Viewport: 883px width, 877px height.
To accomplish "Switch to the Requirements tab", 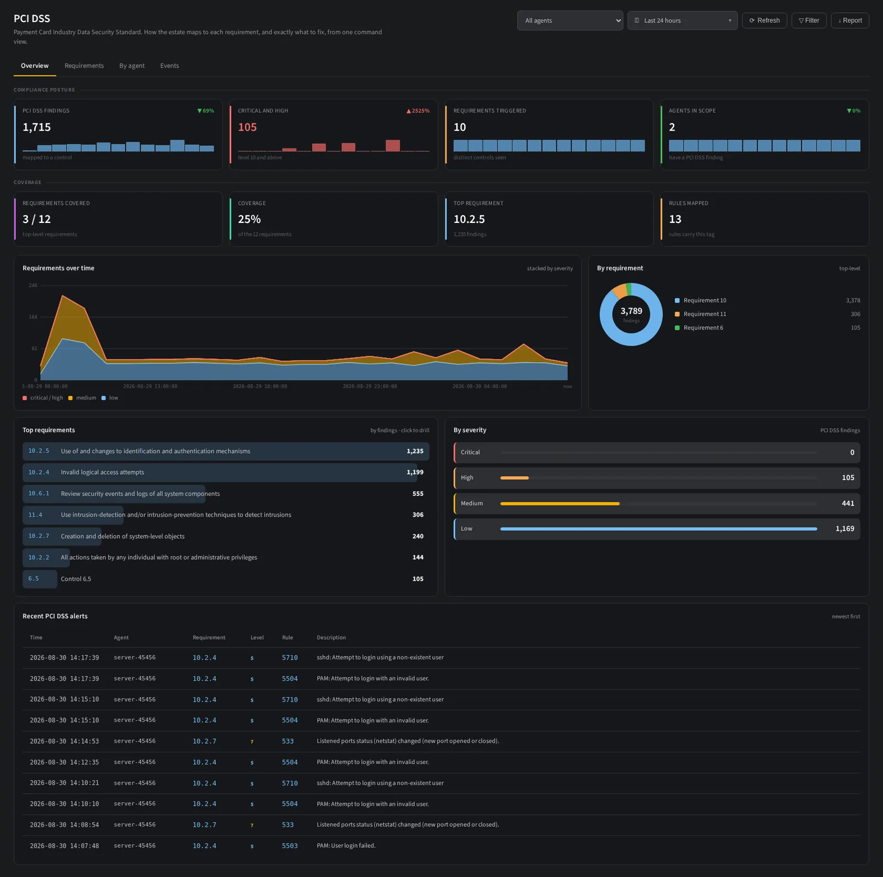I will point(84,66).
